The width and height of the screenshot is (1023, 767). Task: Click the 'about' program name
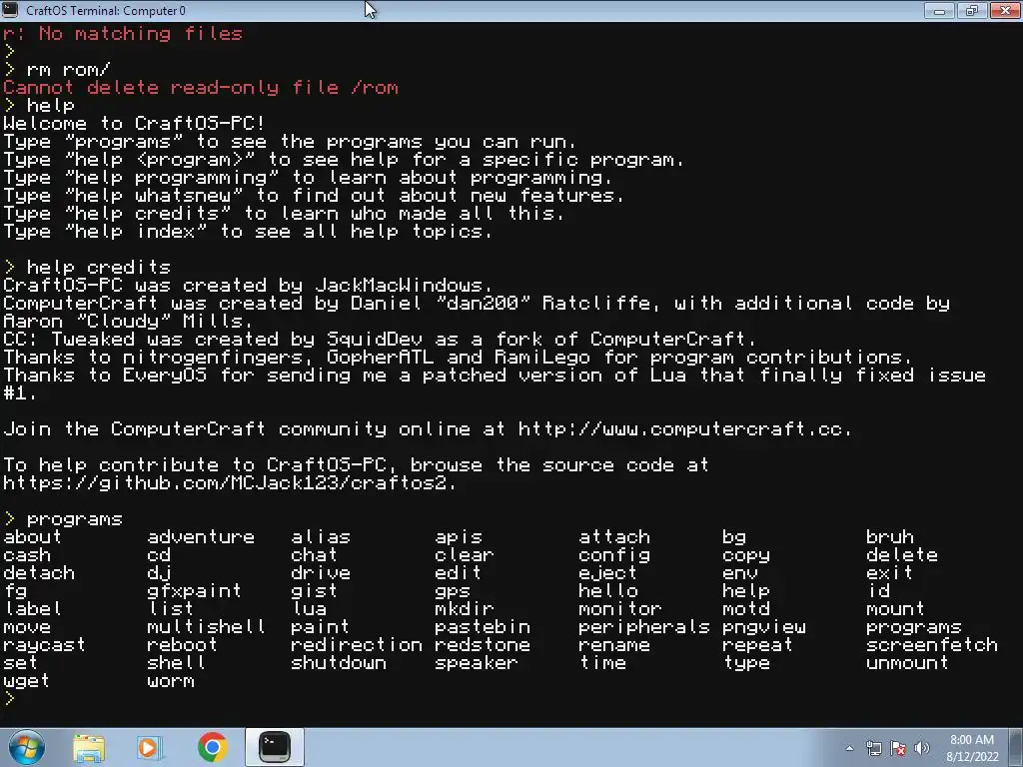point(33,536)
